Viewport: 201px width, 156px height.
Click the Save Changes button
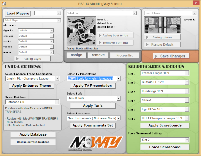171,56
